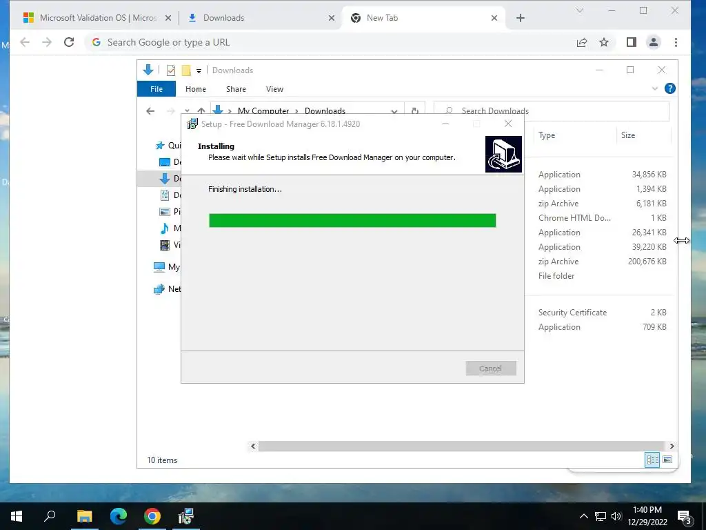Close the Free Download Manager Setup dialog
This screenshot has height=530, width=706.
[x=508, y=124]
